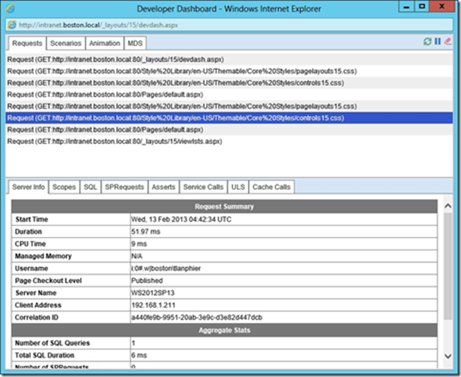The width and height of the screenshot is (461, 377).
Task: Switch to the Asserts tab
Action: (164, 187)
